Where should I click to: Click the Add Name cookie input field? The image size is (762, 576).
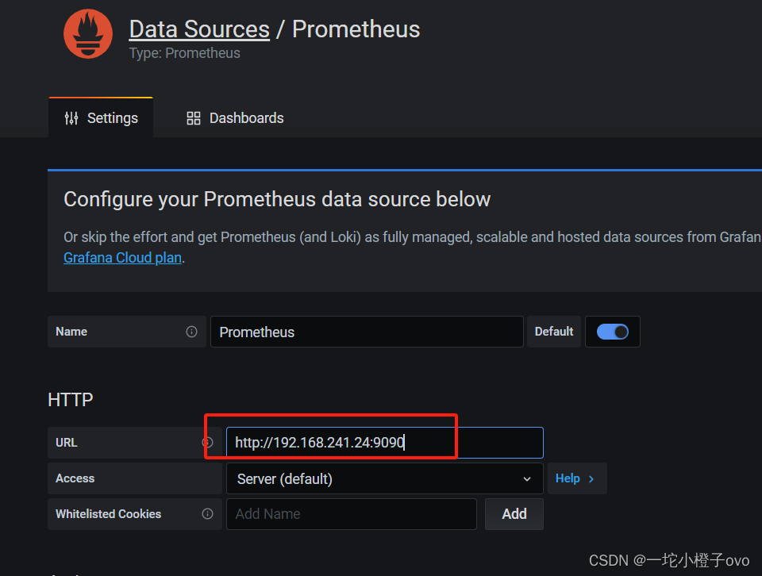(x=352, y=514)
